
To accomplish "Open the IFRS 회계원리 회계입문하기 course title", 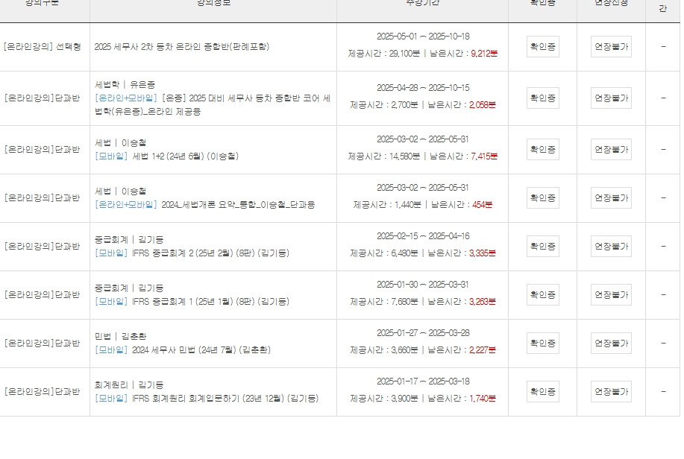I will (x=225, y=399).
